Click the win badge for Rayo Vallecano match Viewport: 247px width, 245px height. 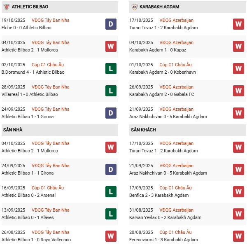pos(111,236)
